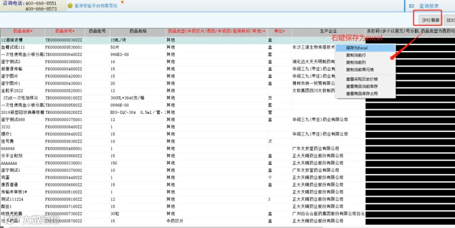Select the 12道储液槽 row name cell
The height and width of the screenshot is (228, 455).
(x=22, y=40)
